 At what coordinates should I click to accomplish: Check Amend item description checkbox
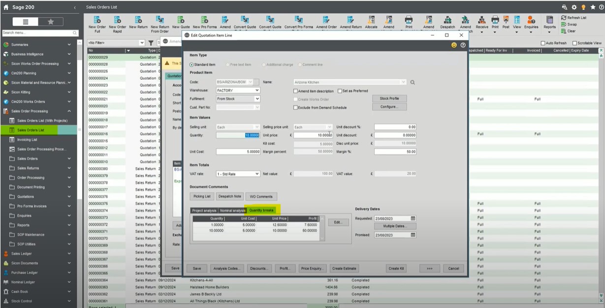click(x=295, y=91)
